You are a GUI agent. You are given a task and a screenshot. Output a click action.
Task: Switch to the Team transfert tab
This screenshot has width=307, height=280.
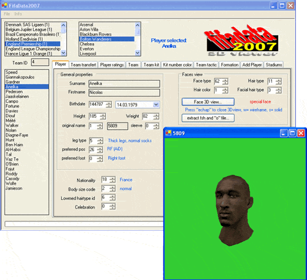pyautogui.click(x=84, y=65)
